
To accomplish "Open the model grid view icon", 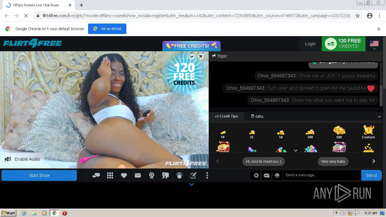I will tap(110, 175).
